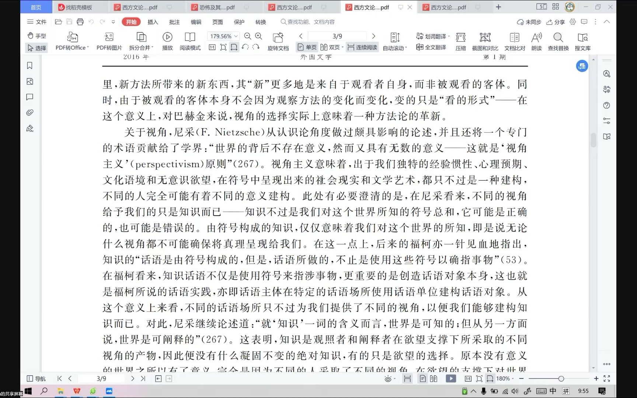Toggle double page (双页) layout
The width and height of the screenshot is (637, 398).
coord(331,47)
